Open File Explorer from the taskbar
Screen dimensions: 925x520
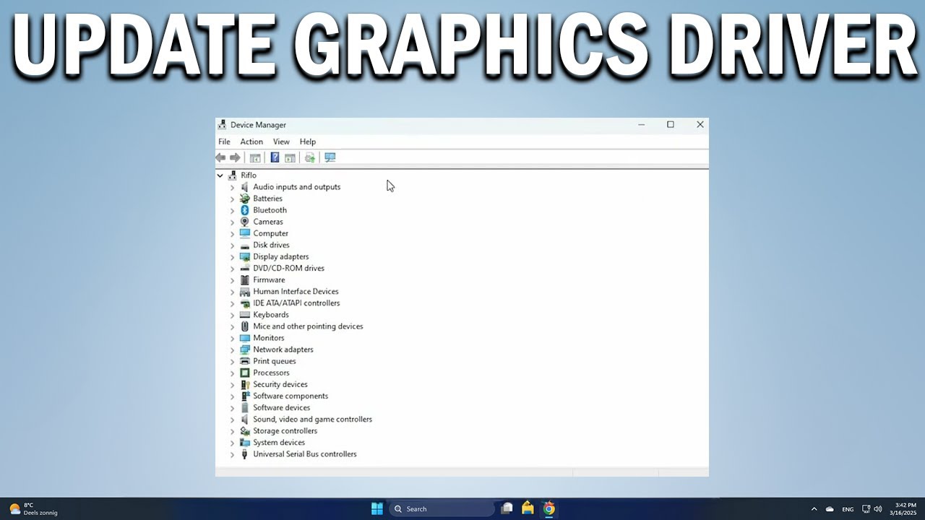coord(528,508)
